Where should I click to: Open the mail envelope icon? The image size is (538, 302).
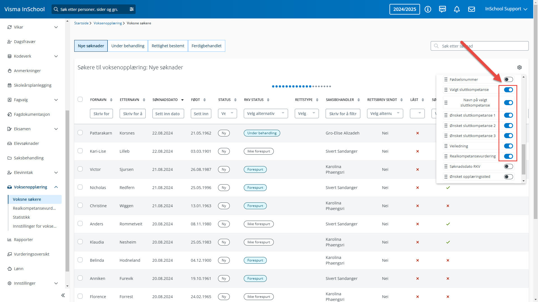tap(472, 9)
